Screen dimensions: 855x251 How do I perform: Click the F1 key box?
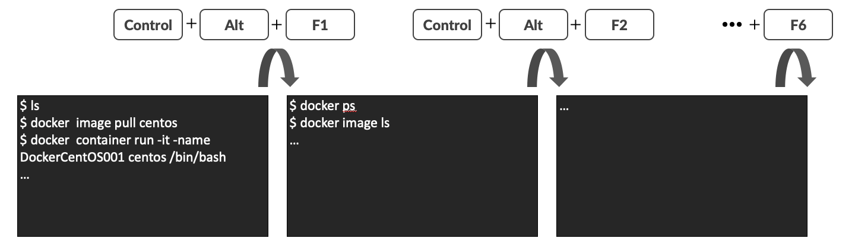[x=320, y=25]
